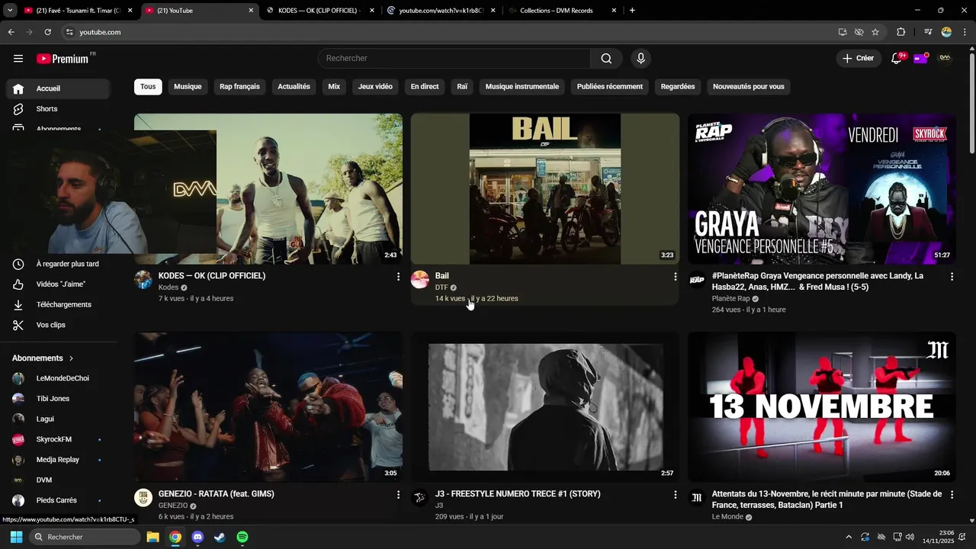Viewport: 976px width, 549px height.
Task: Select the 'Nouveautés pour vous' filter chip
Action: (x=749, y=87)
